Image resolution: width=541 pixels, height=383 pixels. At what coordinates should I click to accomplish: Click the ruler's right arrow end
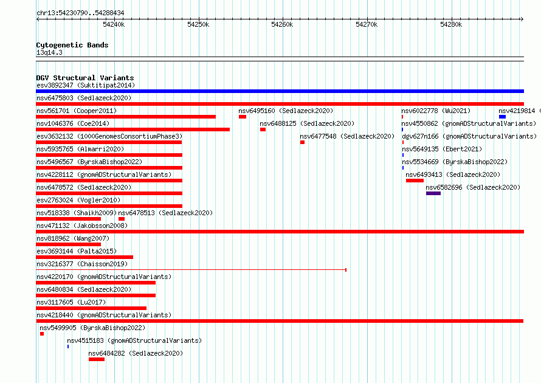[x=522, y=19]
